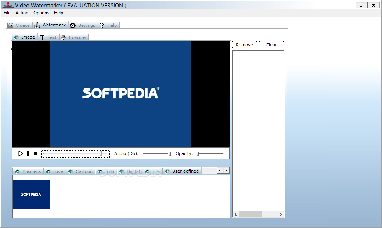This screenshot has height=228, width=382.
Task: Click the Image tab icon
Action: (16, 37)
